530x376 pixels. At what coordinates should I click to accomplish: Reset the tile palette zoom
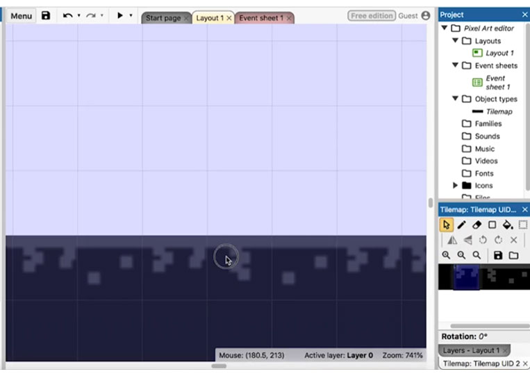477,255
